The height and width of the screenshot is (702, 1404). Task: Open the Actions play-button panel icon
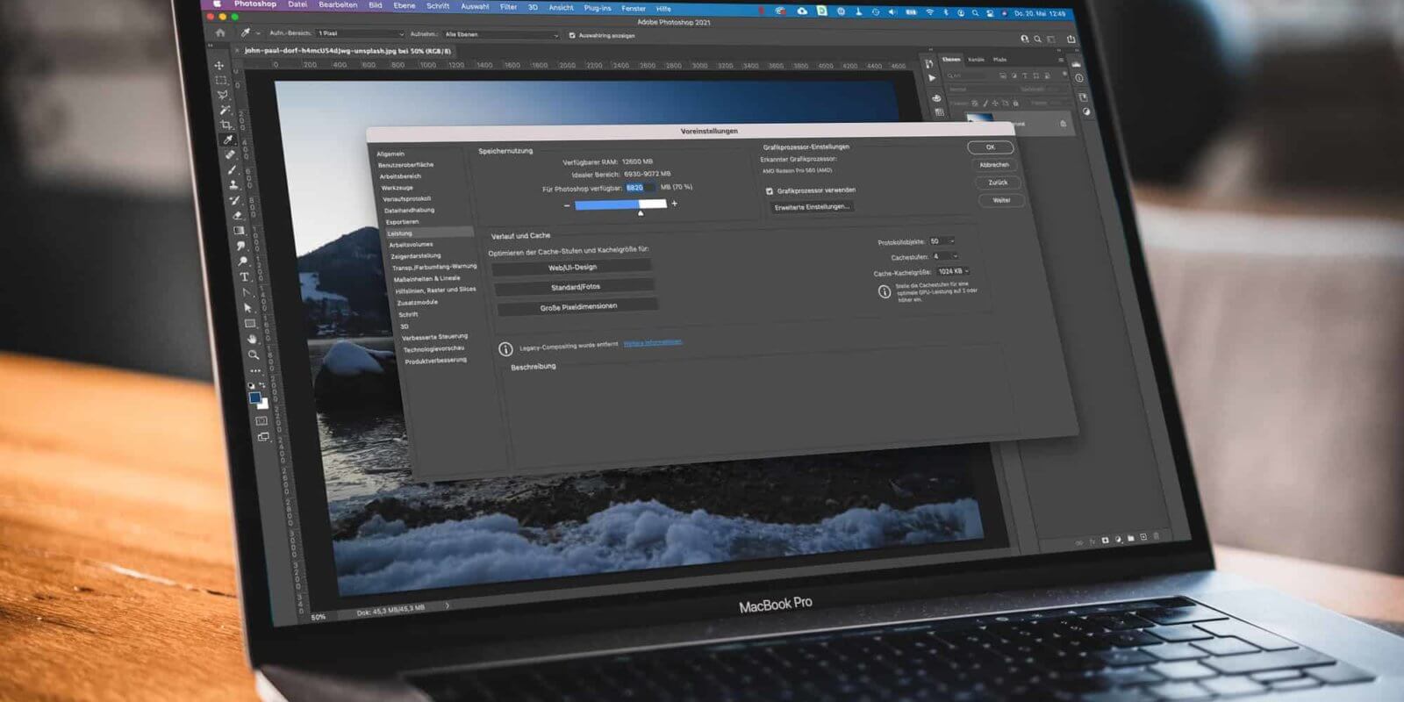(x=932, y=78)
